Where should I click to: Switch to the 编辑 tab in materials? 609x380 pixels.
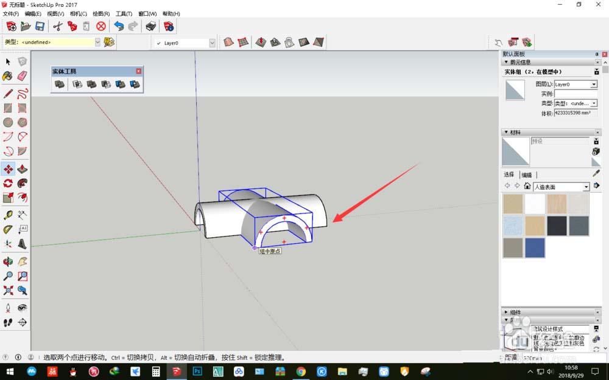(x=527, y=175)
